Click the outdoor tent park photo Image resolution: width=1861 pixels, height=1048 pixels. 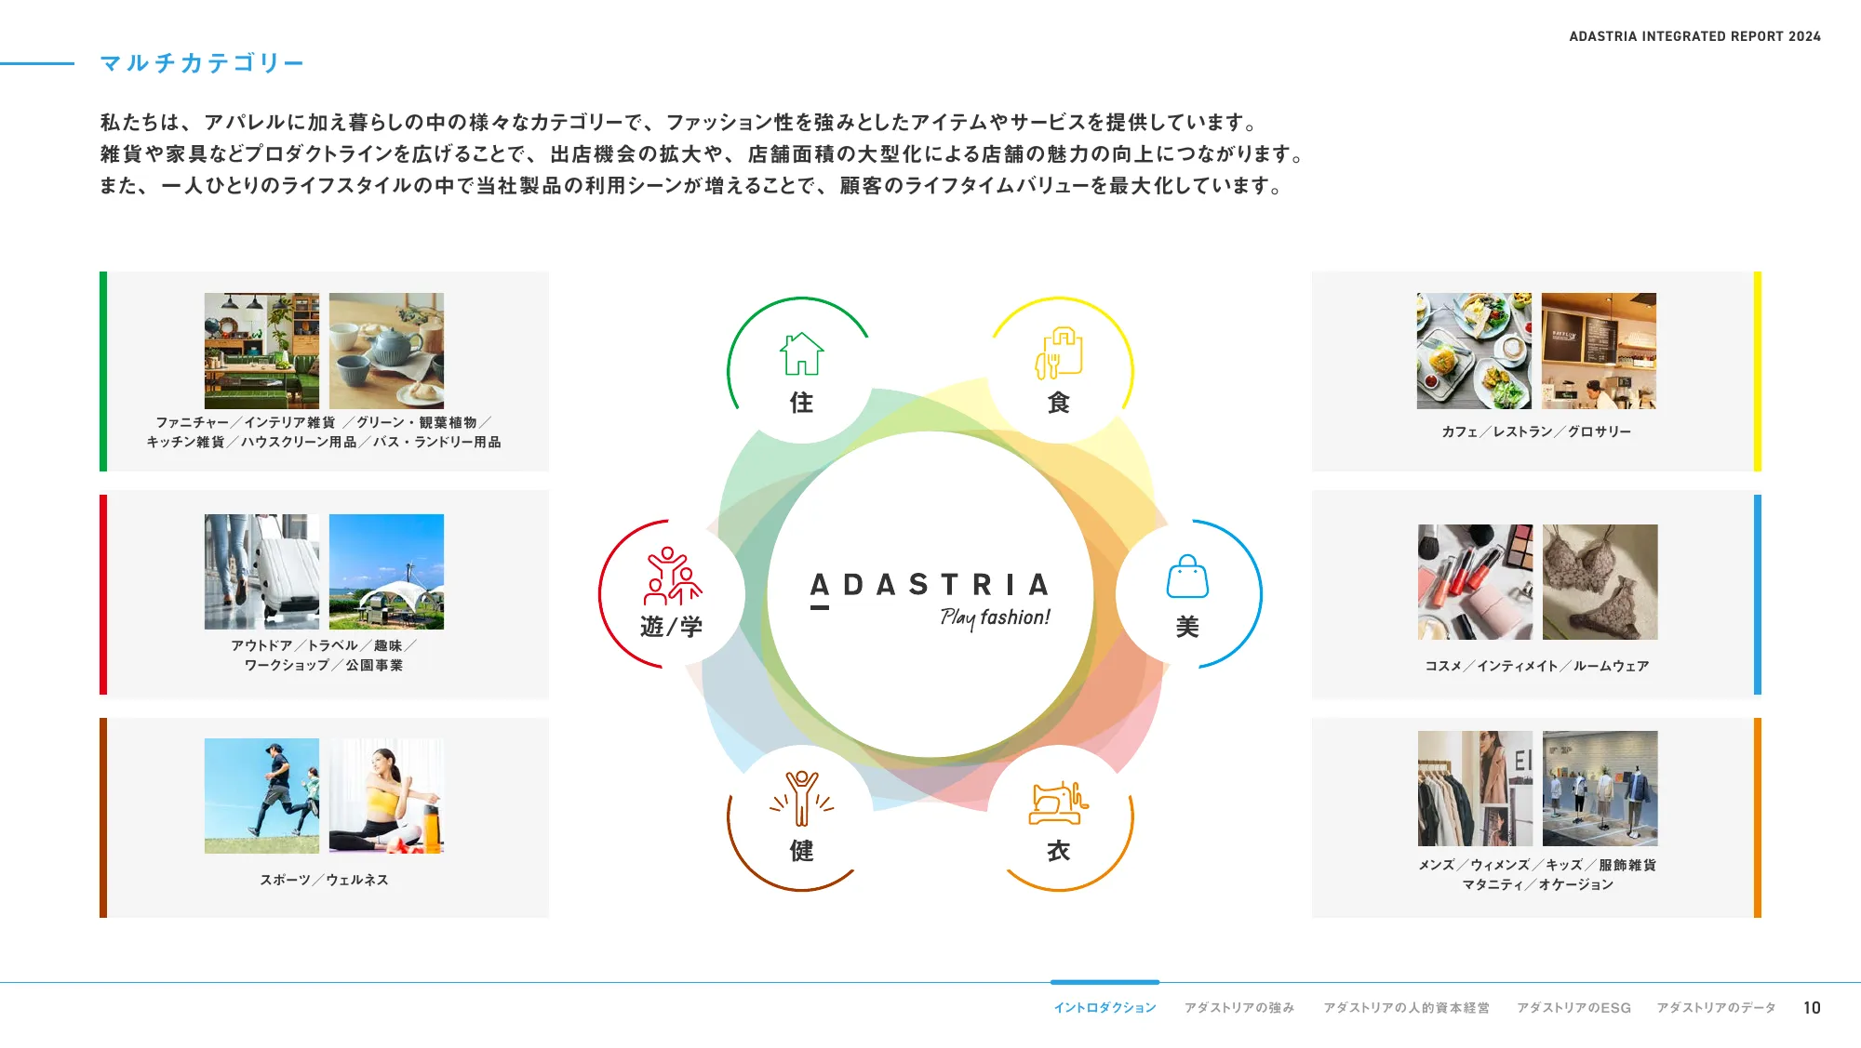click(386, 572)
